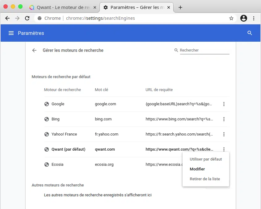Focus the Rechercher search field

[204, 50]
